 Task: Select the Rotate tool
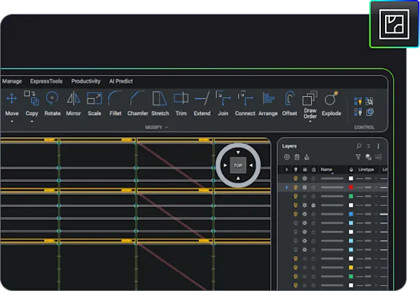click(52, 104)
